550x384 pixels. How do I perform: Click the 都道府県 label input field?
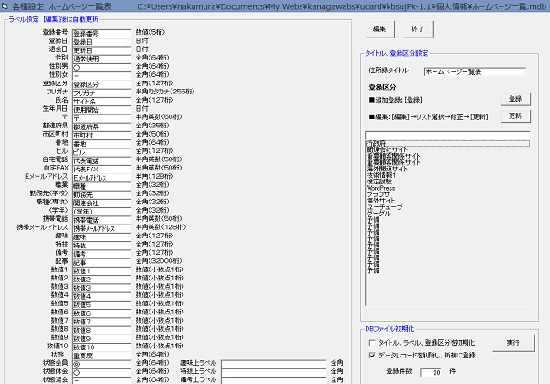coord(102,126)
